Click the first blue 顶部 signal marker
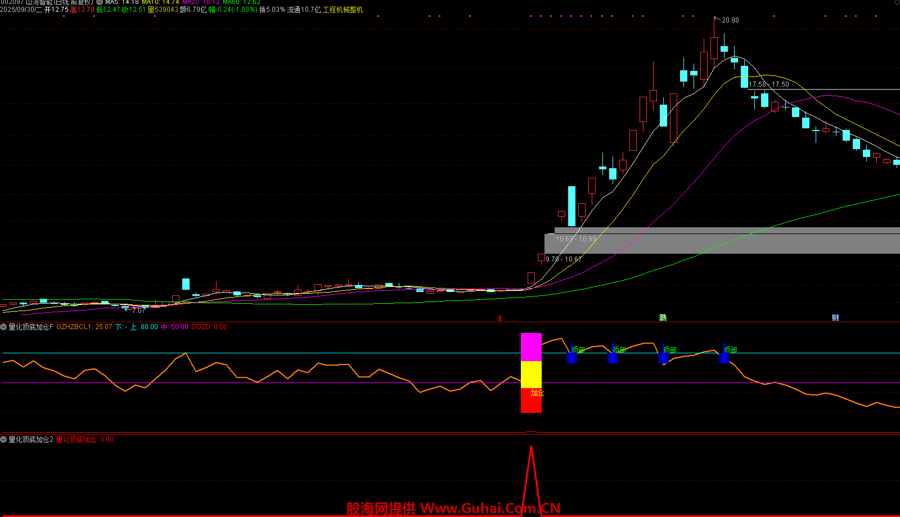 click(x=572, y=354)
